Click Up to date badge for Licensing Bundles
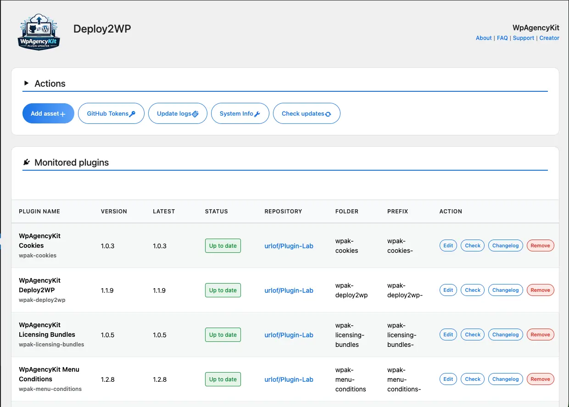569x407 pixels. 223,335
